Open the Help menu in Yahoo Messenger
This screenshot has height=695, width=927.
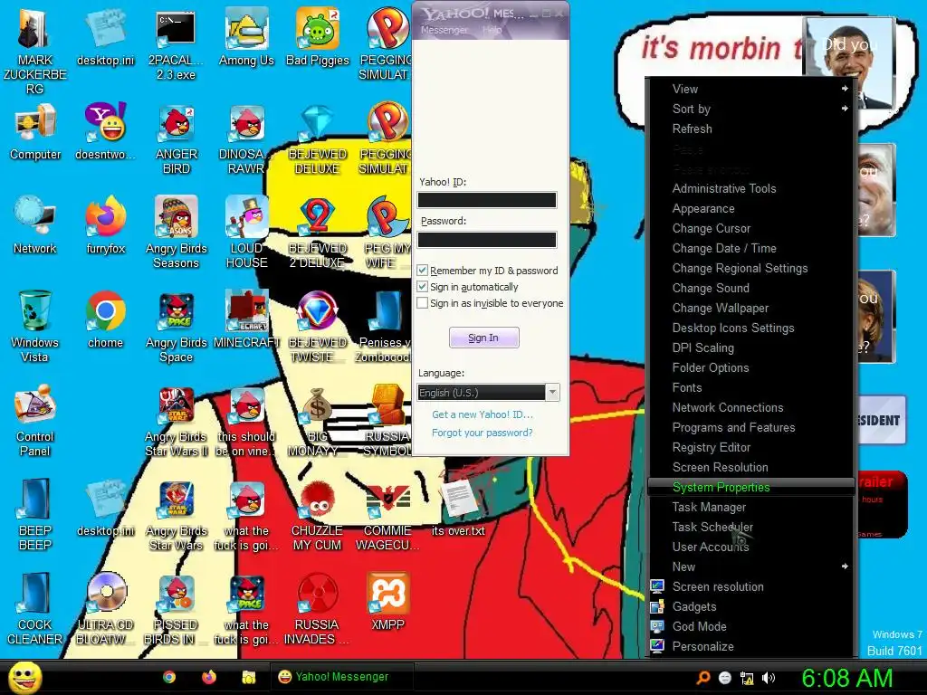[x=492, y=30]
